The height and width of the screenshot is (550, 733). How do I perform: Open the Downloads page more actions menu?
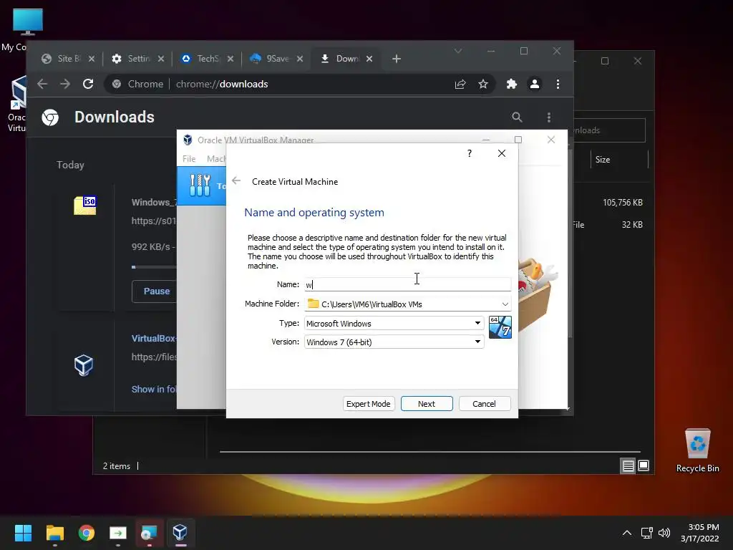click(549, 117)
